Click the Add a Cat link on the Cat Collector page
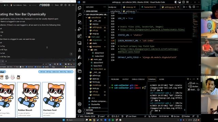 tap(56, 72)
